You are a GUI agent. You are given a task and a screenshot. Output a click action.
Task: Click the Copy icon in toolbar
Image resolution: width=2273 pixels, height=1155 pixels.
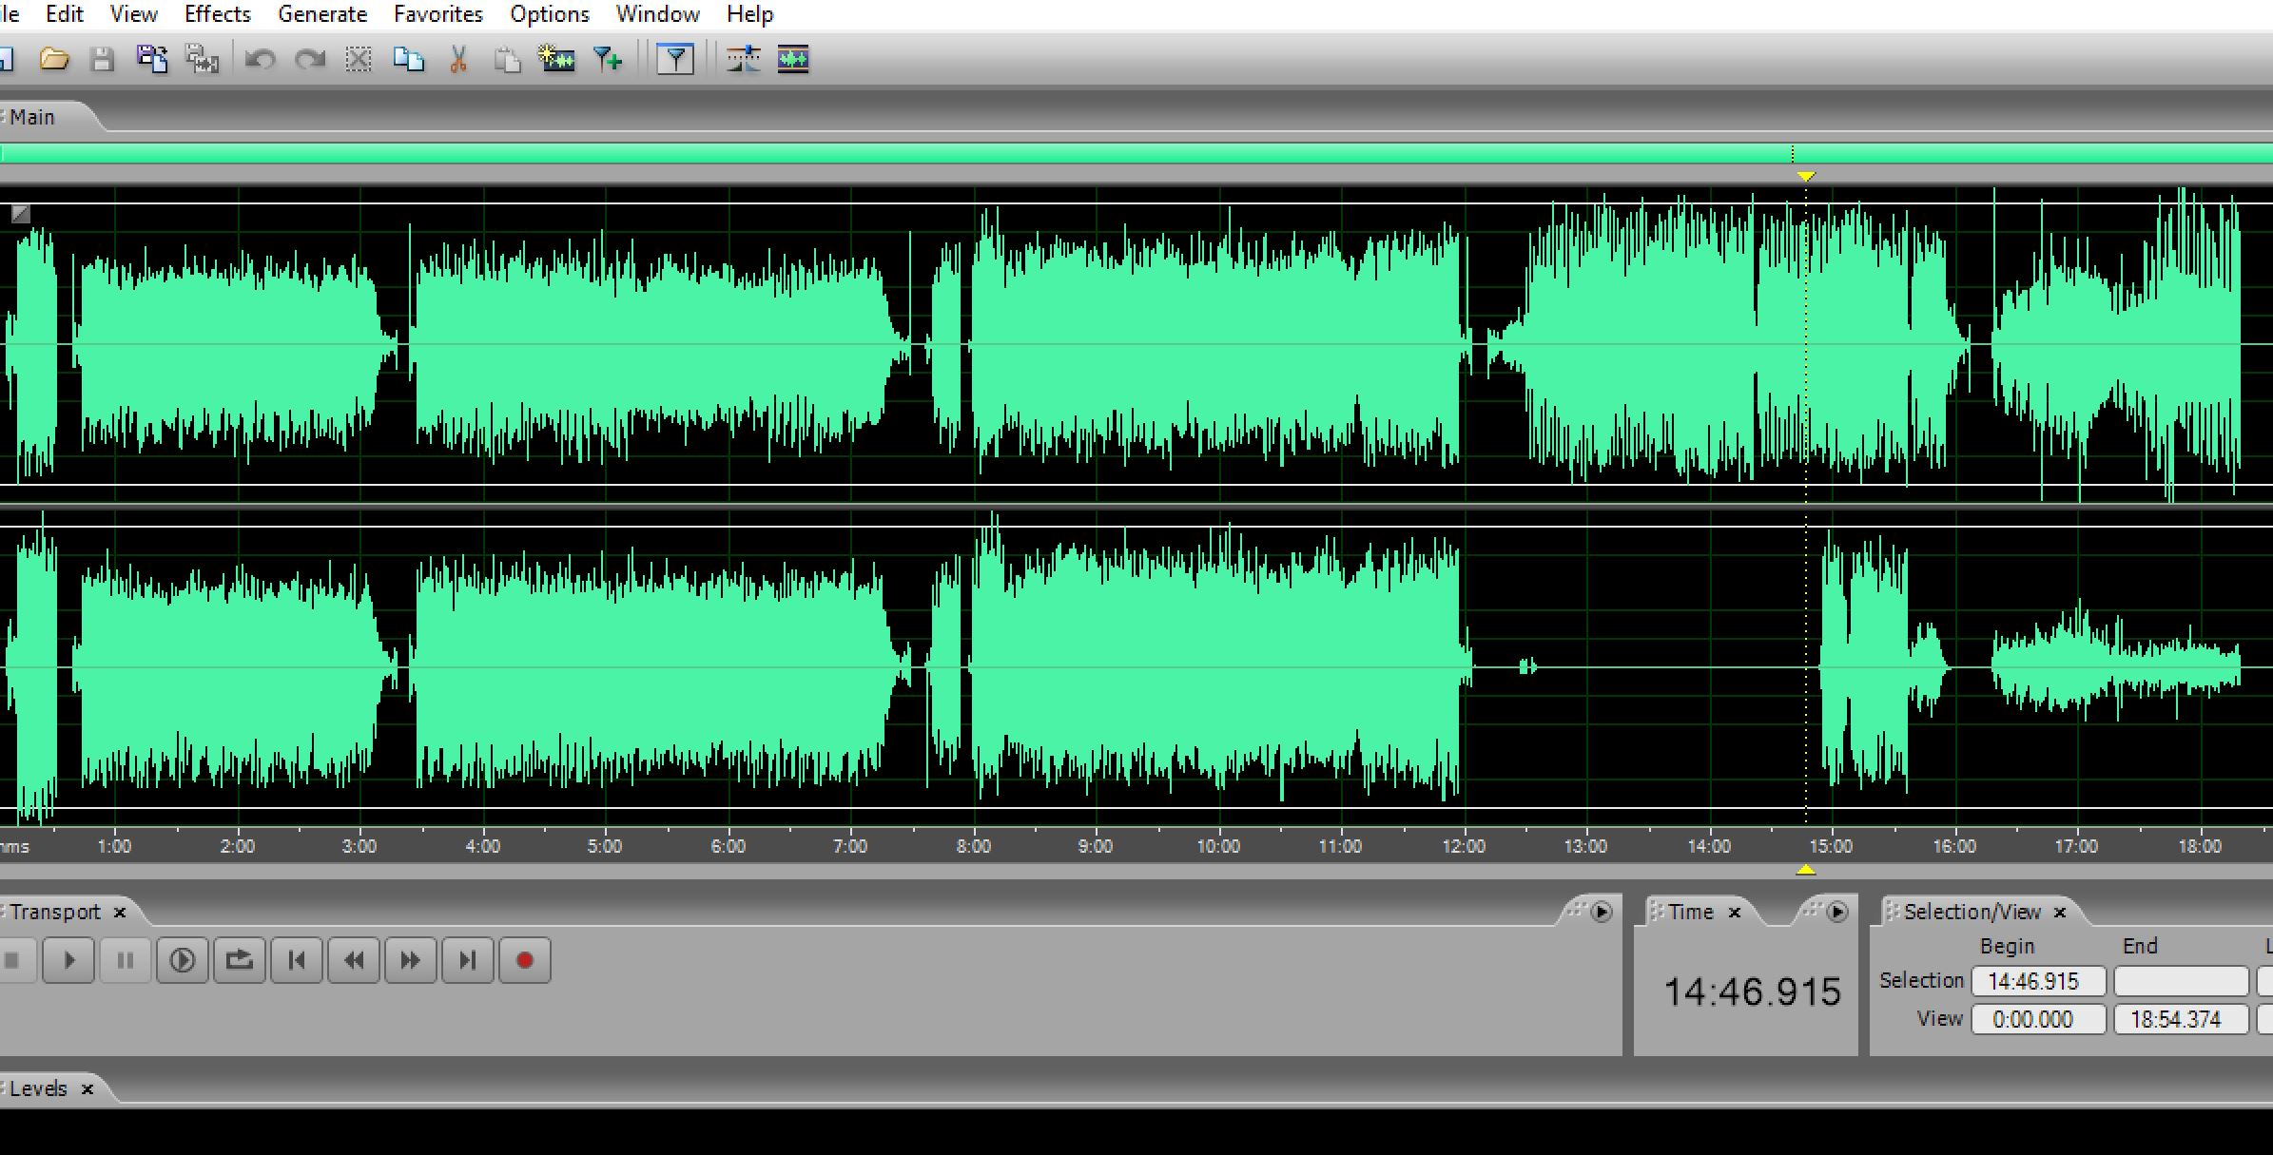408,60
